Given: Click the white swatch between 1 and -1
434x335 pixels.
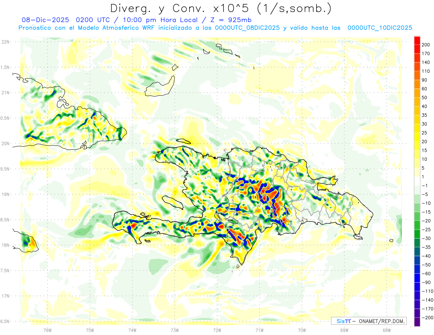Looking at the screenshot, I should pos(417,181).
